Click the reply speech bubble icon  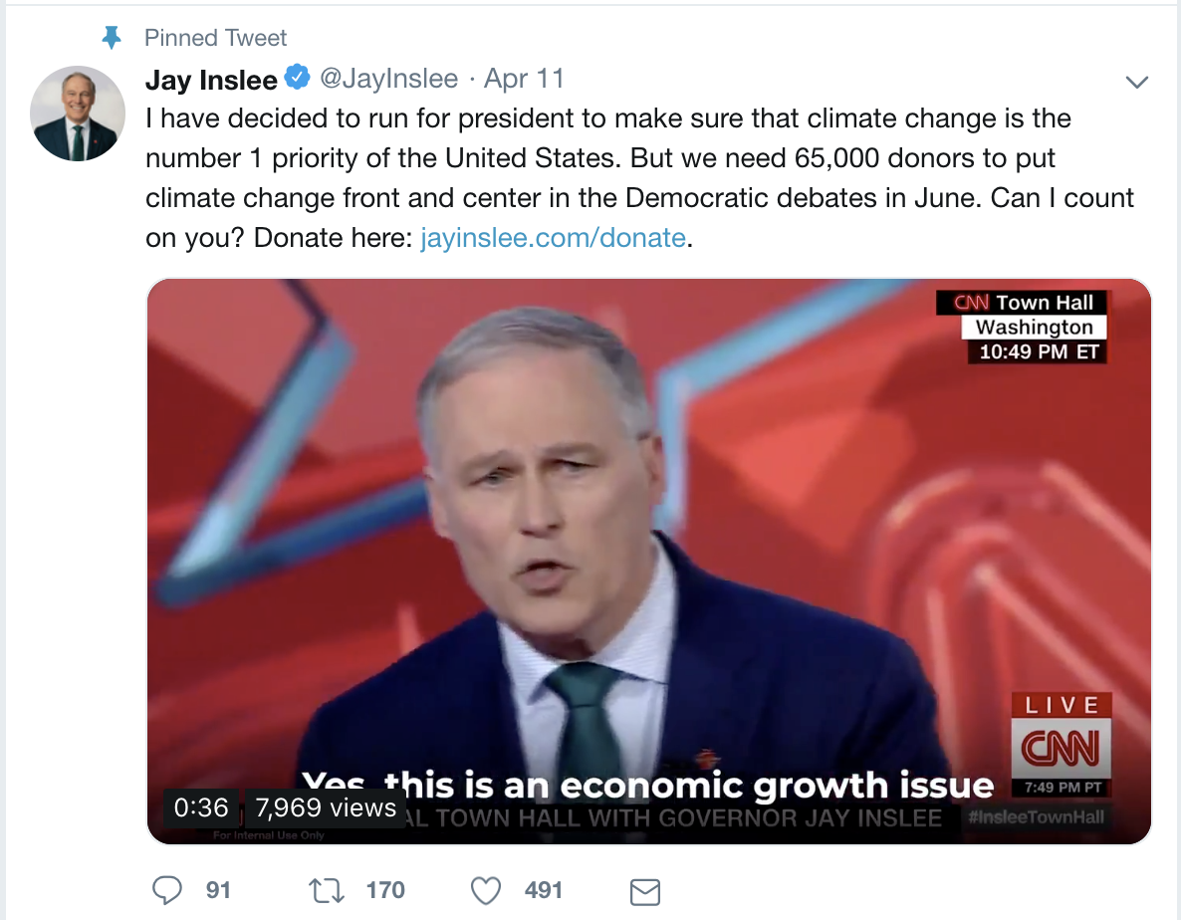(167, 889)
